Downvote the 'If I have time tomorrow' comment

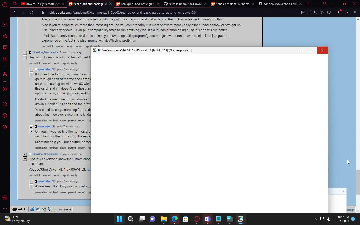click(31, 74)
